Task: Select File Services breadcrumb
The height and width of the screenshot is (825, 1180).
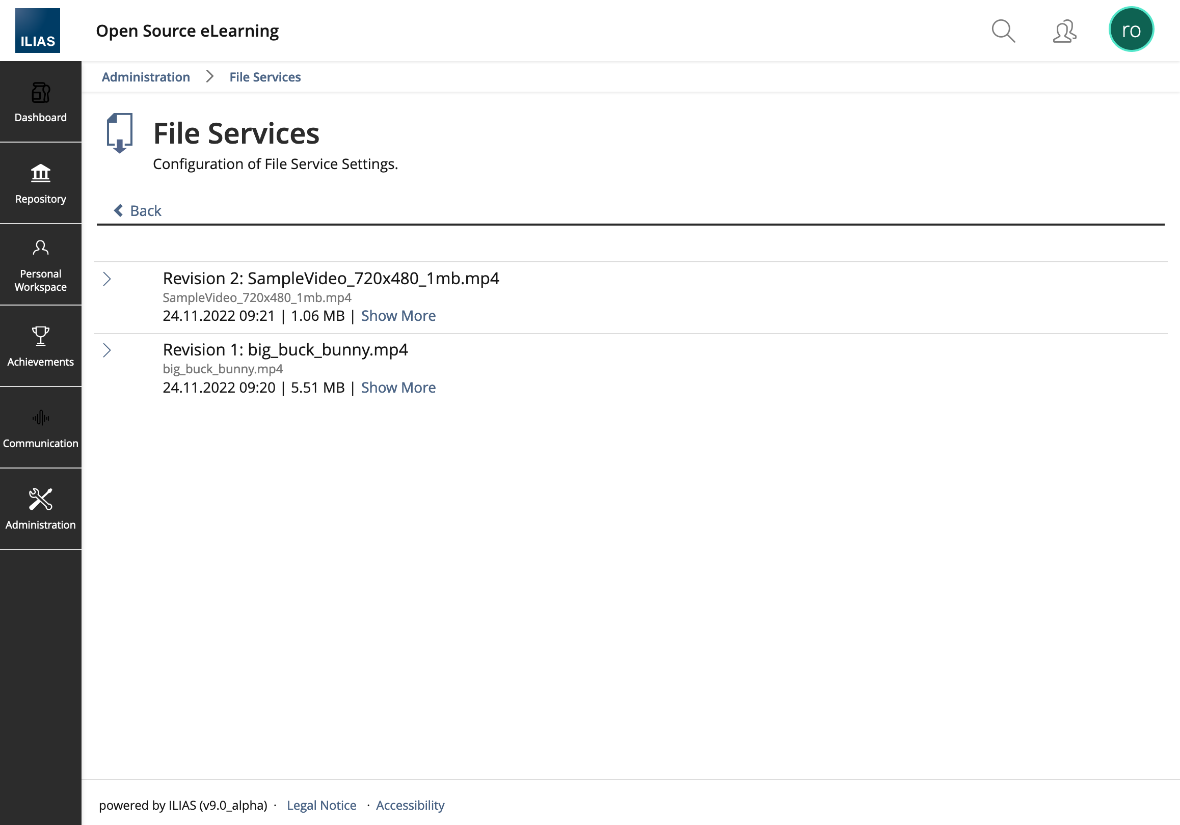Action: tap(264, 77)
